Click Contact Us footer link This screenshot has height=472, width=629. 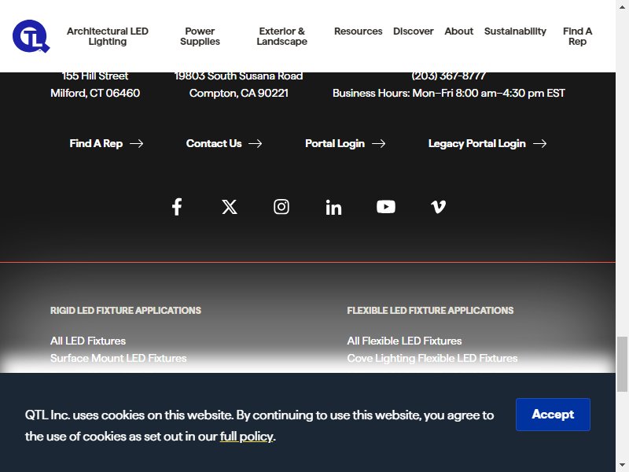point(224,144)
